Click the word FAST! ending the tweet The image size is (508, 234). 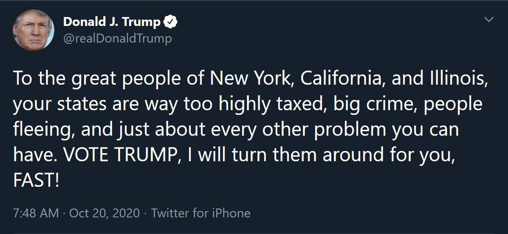[36, 180]
